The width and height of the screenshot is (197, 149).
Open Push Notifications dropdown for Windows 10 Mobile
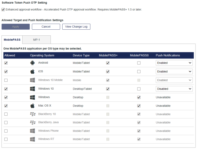(x=174, y=80)
